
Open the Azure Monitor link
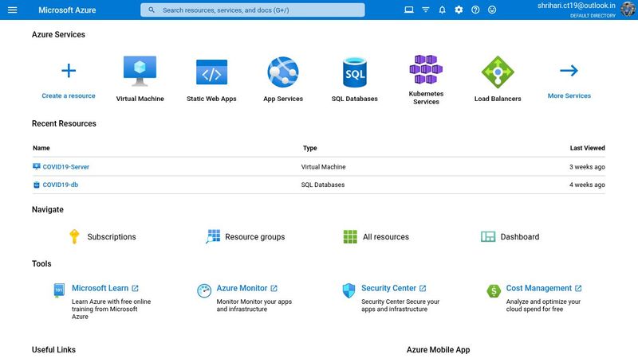[x=242, y=288]
